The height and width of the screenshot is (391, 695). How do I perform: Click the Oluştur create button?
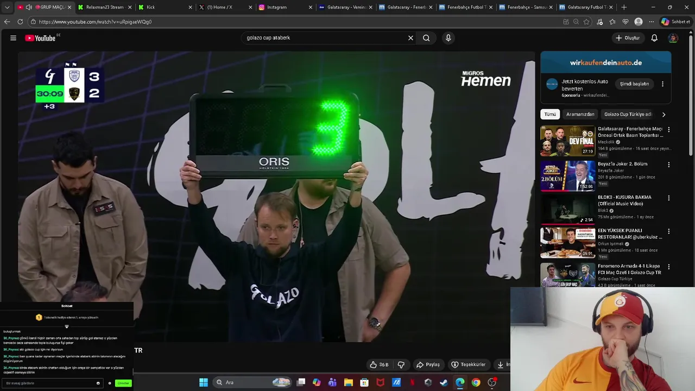tap(628, 38)
